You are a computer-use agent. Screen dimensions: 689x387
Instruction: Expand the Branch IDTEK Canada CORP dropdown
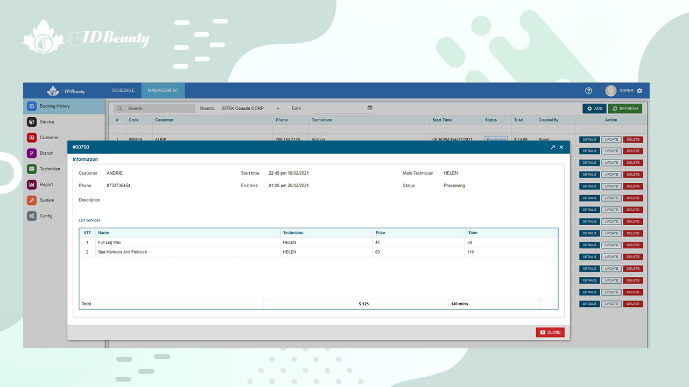pos(278,109)
